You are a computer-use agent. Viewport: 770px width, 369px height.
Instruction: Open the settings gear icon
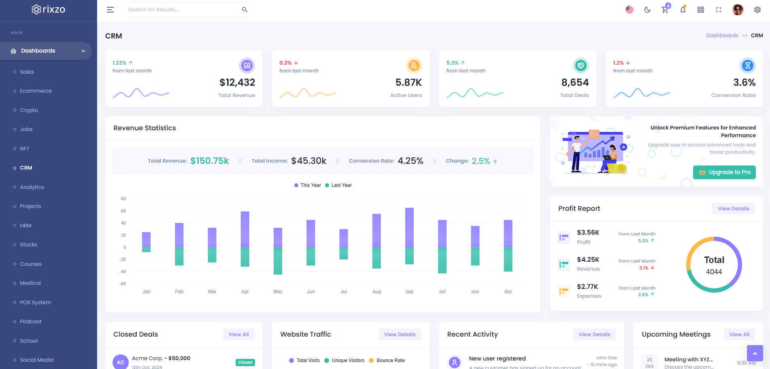757,10
